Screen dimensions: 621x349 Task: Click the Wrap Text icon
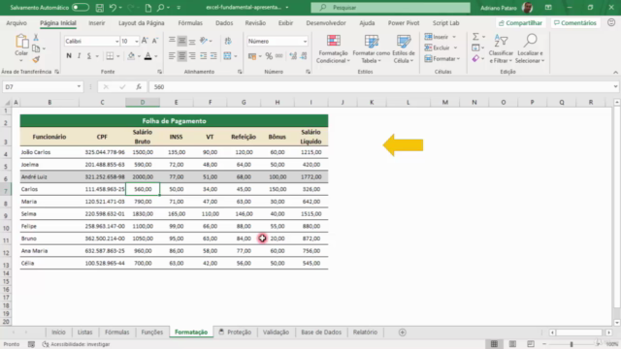[228, 41]
